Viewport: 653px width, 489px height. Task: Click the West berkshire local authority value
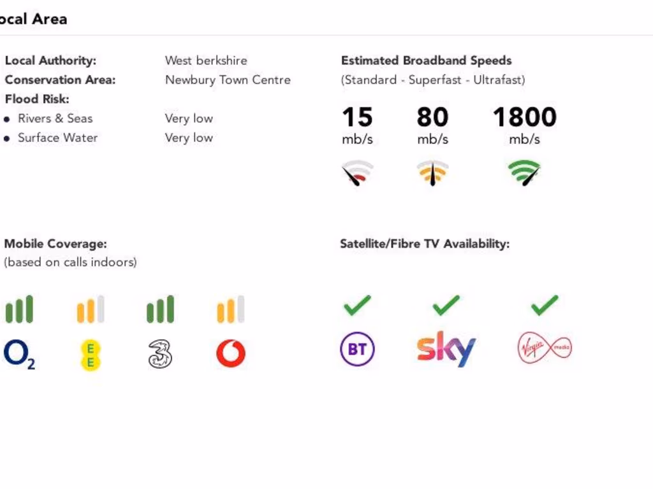[206, 60]
